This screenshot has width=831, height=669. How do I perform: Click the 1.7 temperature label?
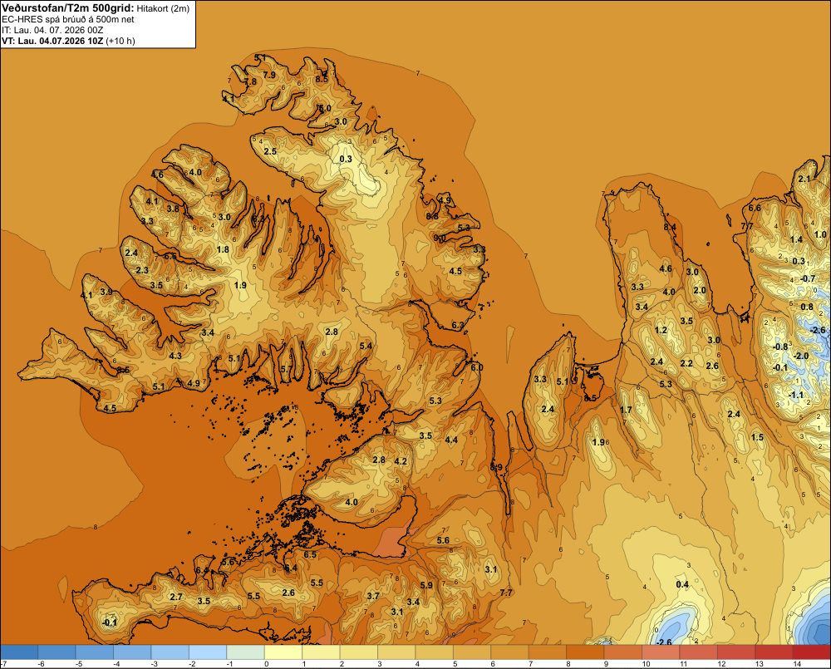[x=626, y=410]
